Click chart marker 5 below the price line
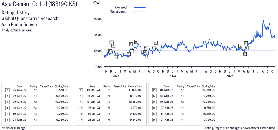Image resolution: width=278 pixels, height=130 pixels. [x=116, y=57]
